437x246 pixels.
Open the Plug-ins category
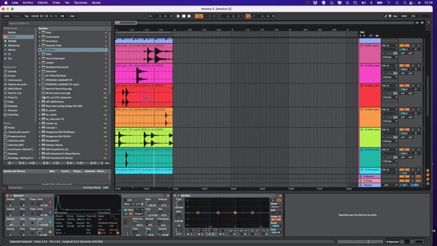(x=12, y=97)
